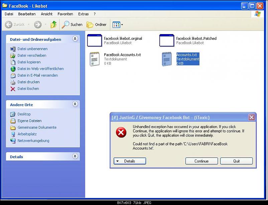This screenshot has height=205, width=268.
Task: Open the view mode Ansichten button
Action: pyautogui.click(x=116, y=25)
